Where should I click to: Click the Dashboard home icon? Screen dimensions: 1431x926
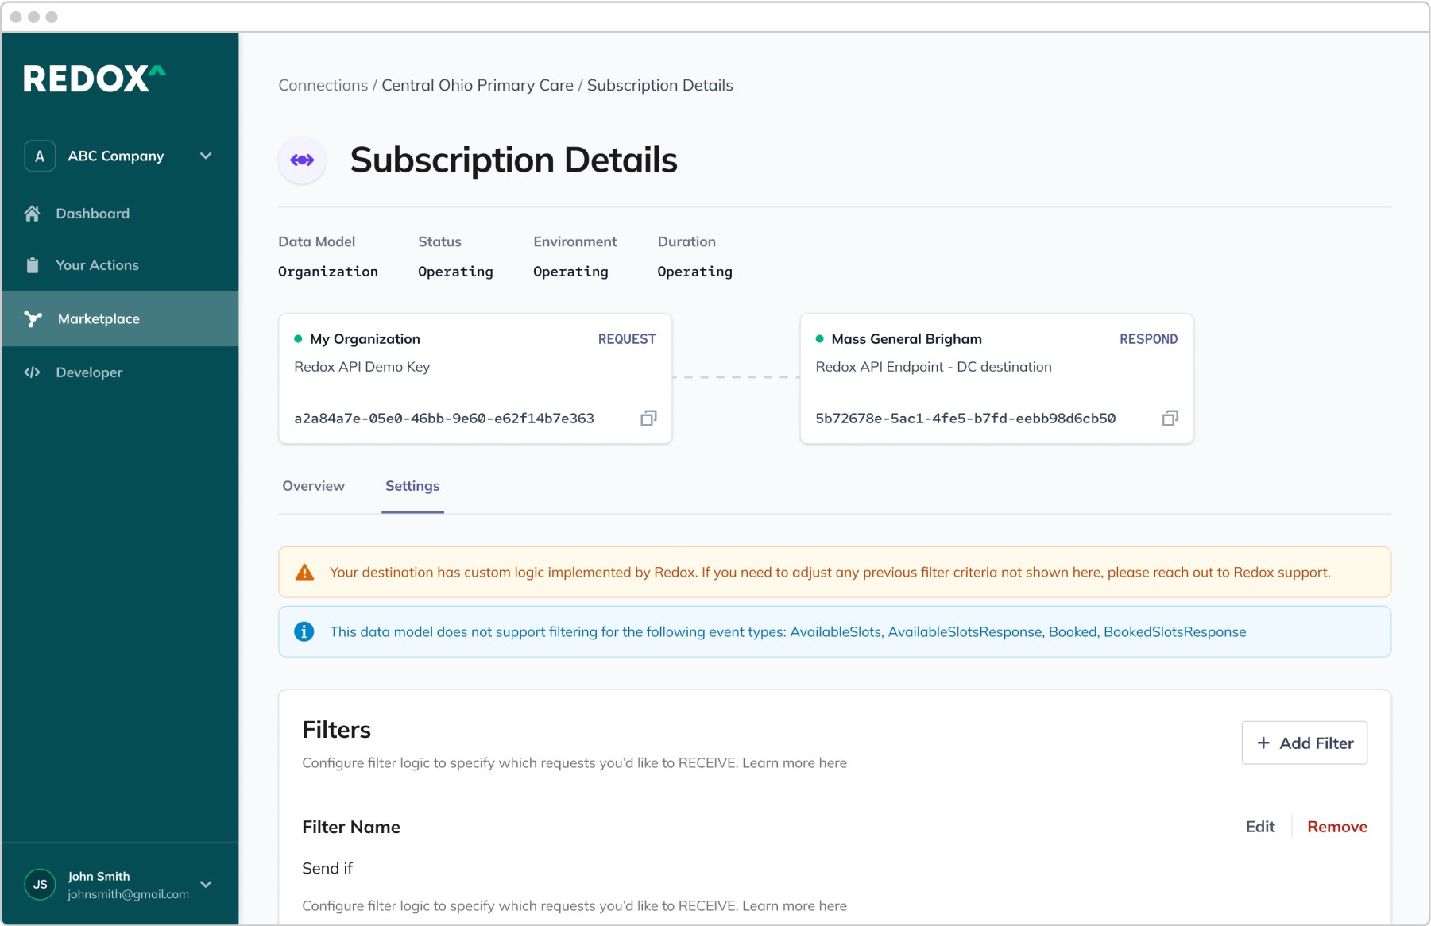[32, 214]
